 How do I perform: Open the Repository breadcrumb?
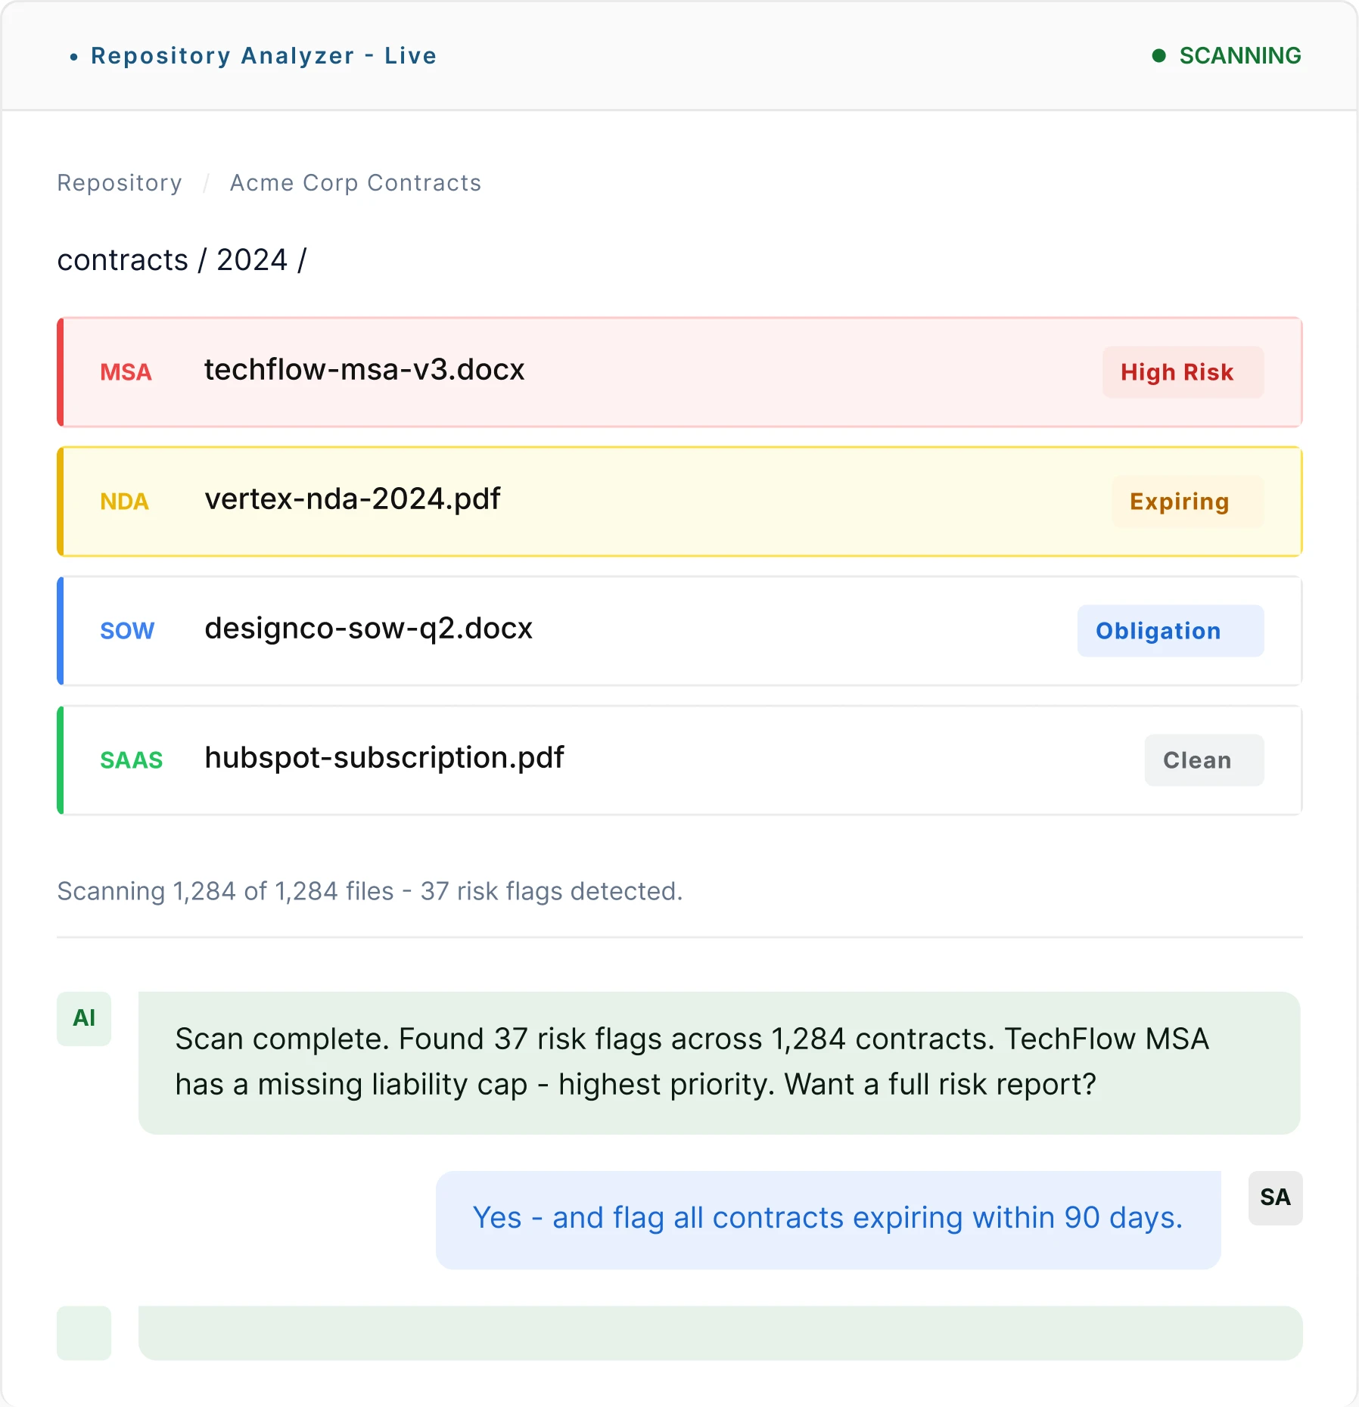tap(119, 182)
